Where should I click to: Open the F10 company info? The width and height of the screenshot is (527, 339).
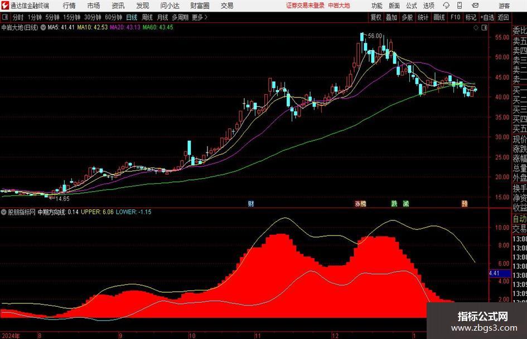(x=456, y=17)
